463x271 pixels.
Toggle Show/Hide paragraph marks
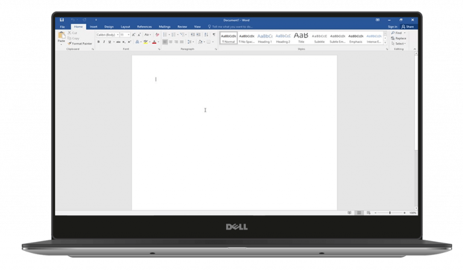pyautogui.click(x=213, y=35)
